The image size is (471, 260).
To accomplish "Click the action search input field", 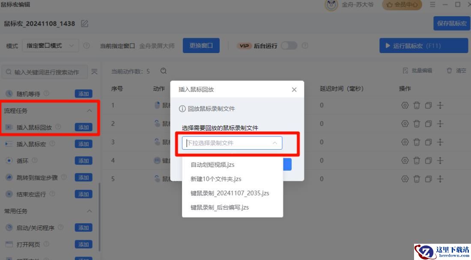I will point(45,72).
